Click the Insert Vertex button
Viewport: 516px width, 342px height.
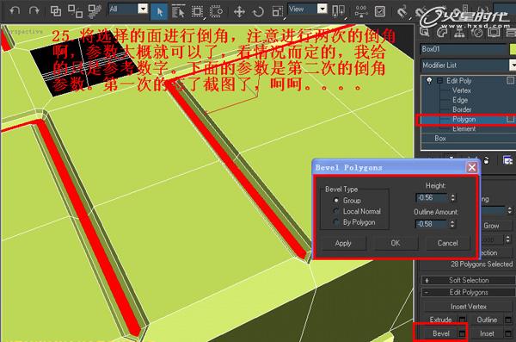pos(469,307)
